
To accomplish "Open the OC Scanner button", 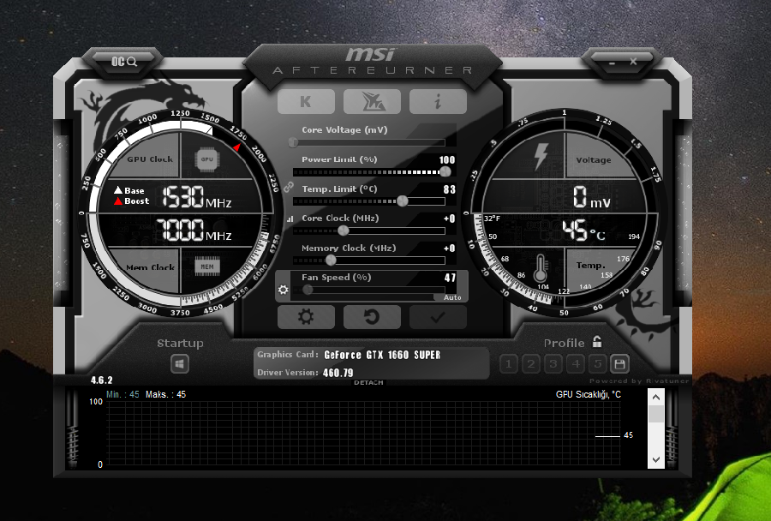I will click(124, 62).
